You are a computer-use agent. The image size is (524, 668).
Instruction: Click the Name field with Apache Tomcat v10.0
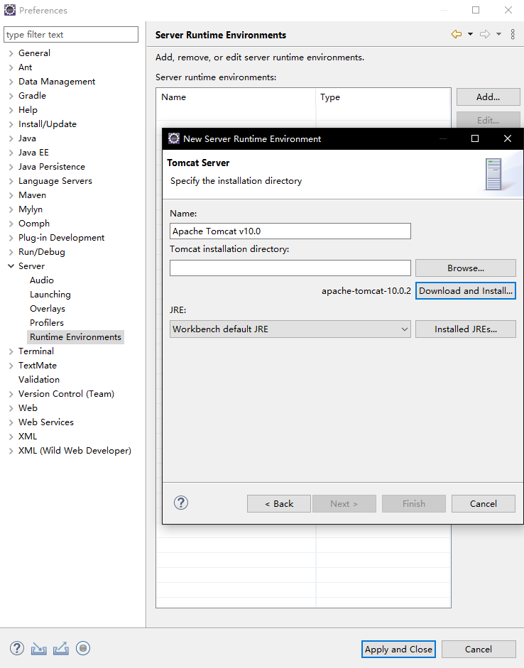coord(290,231)
